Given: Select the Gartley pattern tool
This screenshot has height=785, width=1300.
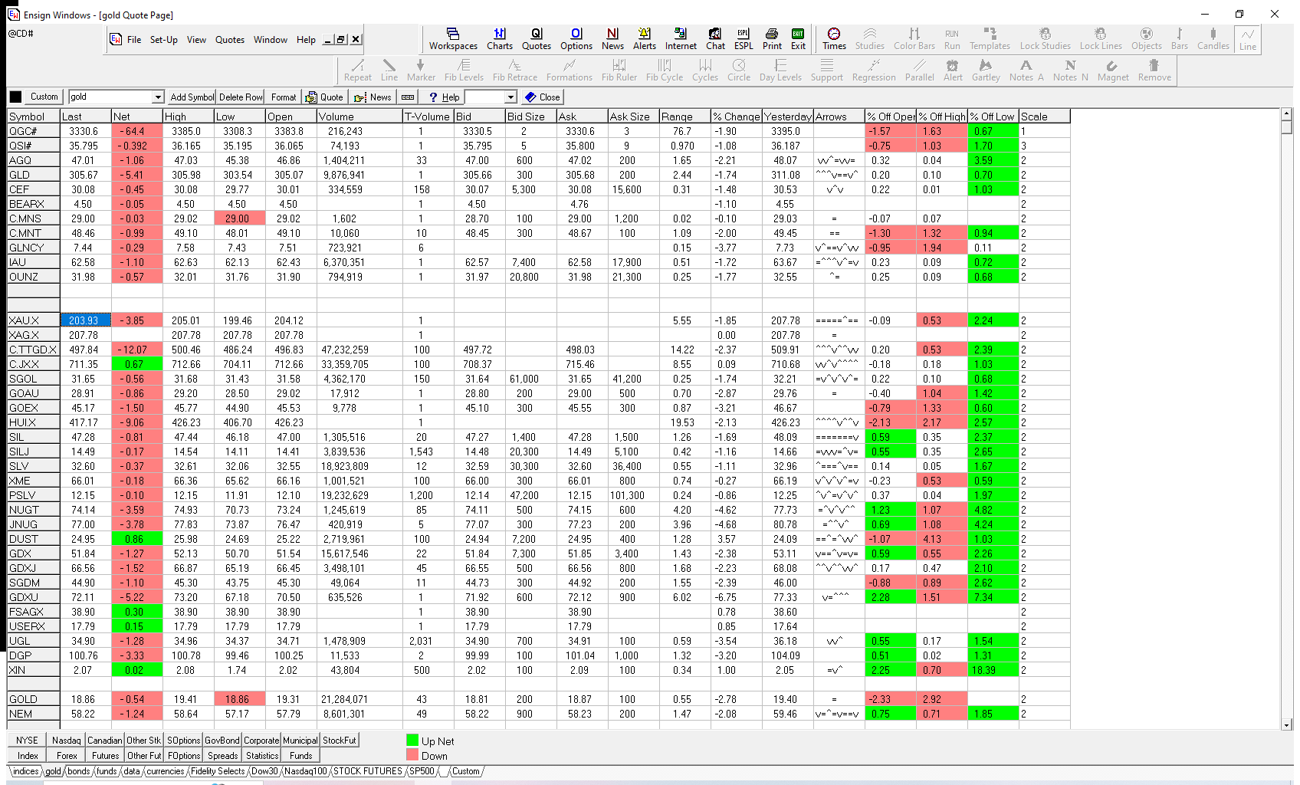Looking at the screenshot, I should pos(986,71).
